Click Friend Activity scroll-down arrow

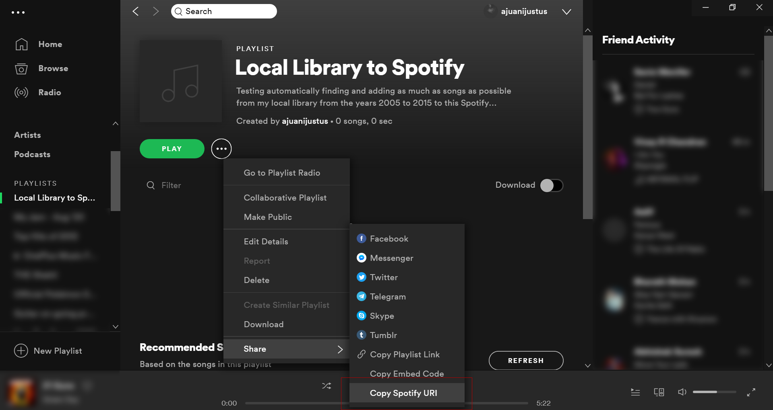tap(769, 366)
